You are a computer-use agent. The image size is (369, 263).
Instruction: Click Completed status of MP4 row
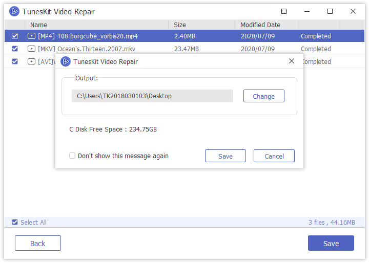316,36
